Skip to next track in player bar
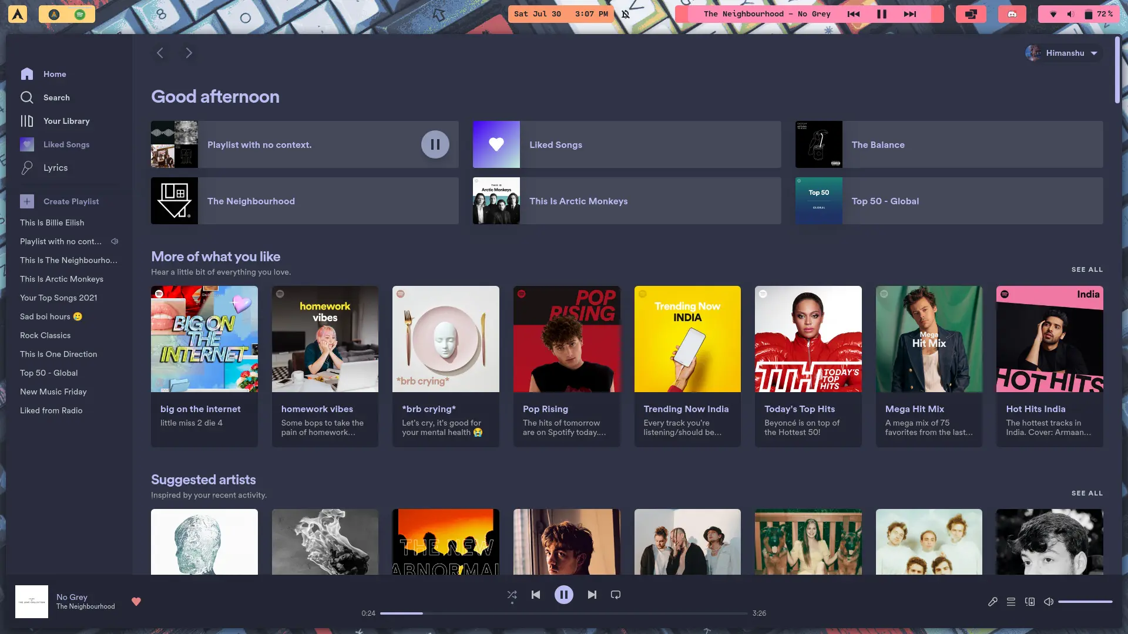The width and height of the screenshot is (1128, 634). click(592, 595)
